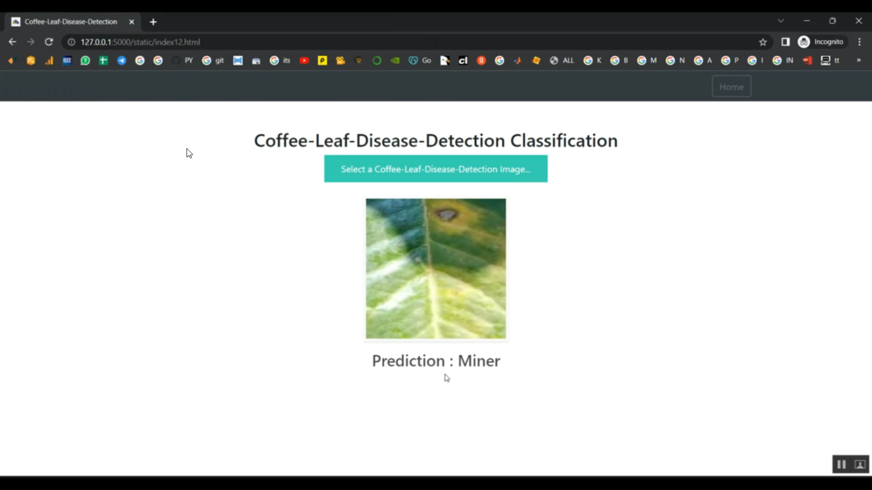872x490 pixels.
Task: Open the 'K' Google bookmark
Action: [x=592, y=60]
